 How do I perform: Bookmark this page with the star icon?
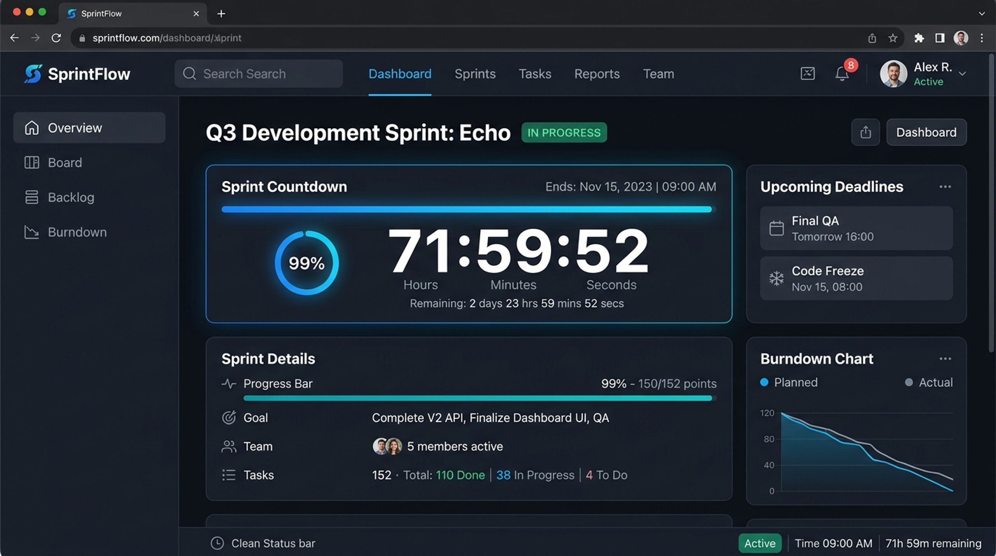pyautogui.click(x=893, y=38)
